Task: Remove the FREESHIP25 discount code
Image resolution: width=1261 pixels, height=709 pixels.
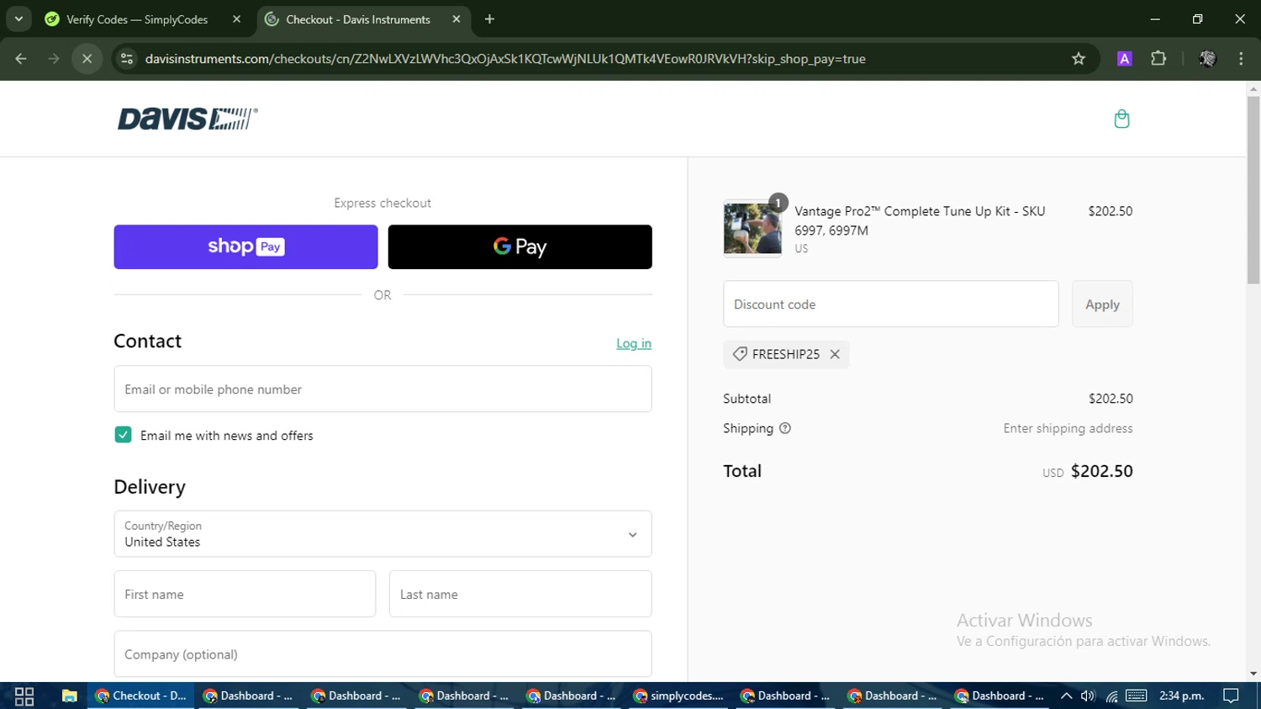Action: 835,354
